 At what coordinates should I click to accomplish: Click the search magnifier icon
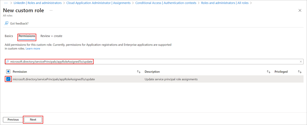(x=8, y=62)
